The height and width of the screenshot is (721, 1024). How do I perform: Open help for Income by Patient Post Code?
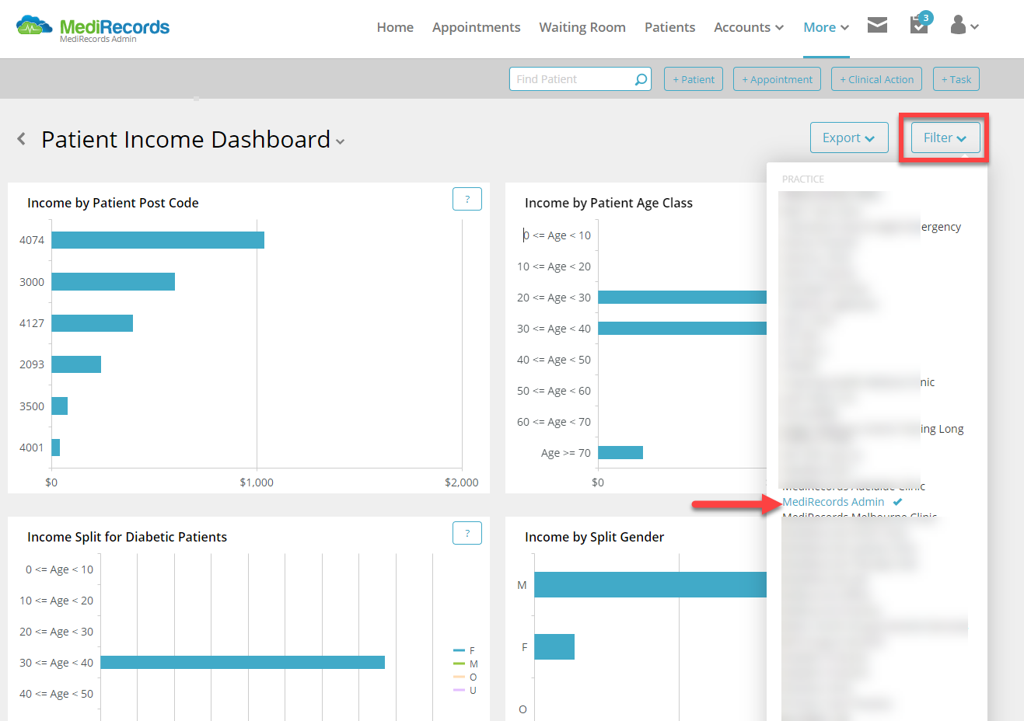467,199
